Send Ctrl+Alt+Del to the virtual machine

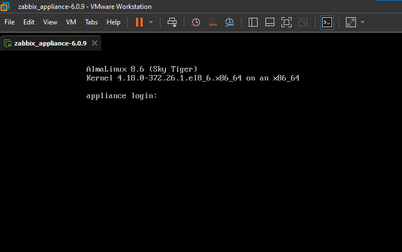172,22
